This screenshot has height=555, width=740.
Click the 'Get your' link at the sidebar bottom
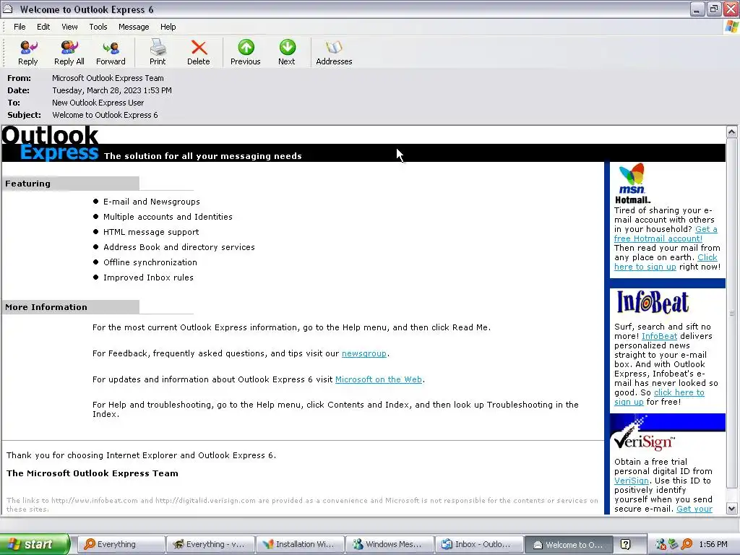pos(694,509)
